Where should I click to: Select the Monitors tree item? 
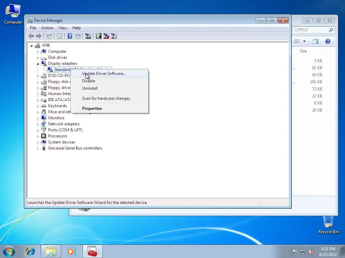(x=56, y=118)
